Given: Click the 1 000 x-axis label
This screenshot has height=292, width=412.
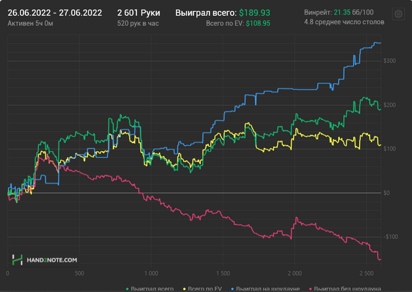Looking at the screenshot, I should (x=151, y=274).
